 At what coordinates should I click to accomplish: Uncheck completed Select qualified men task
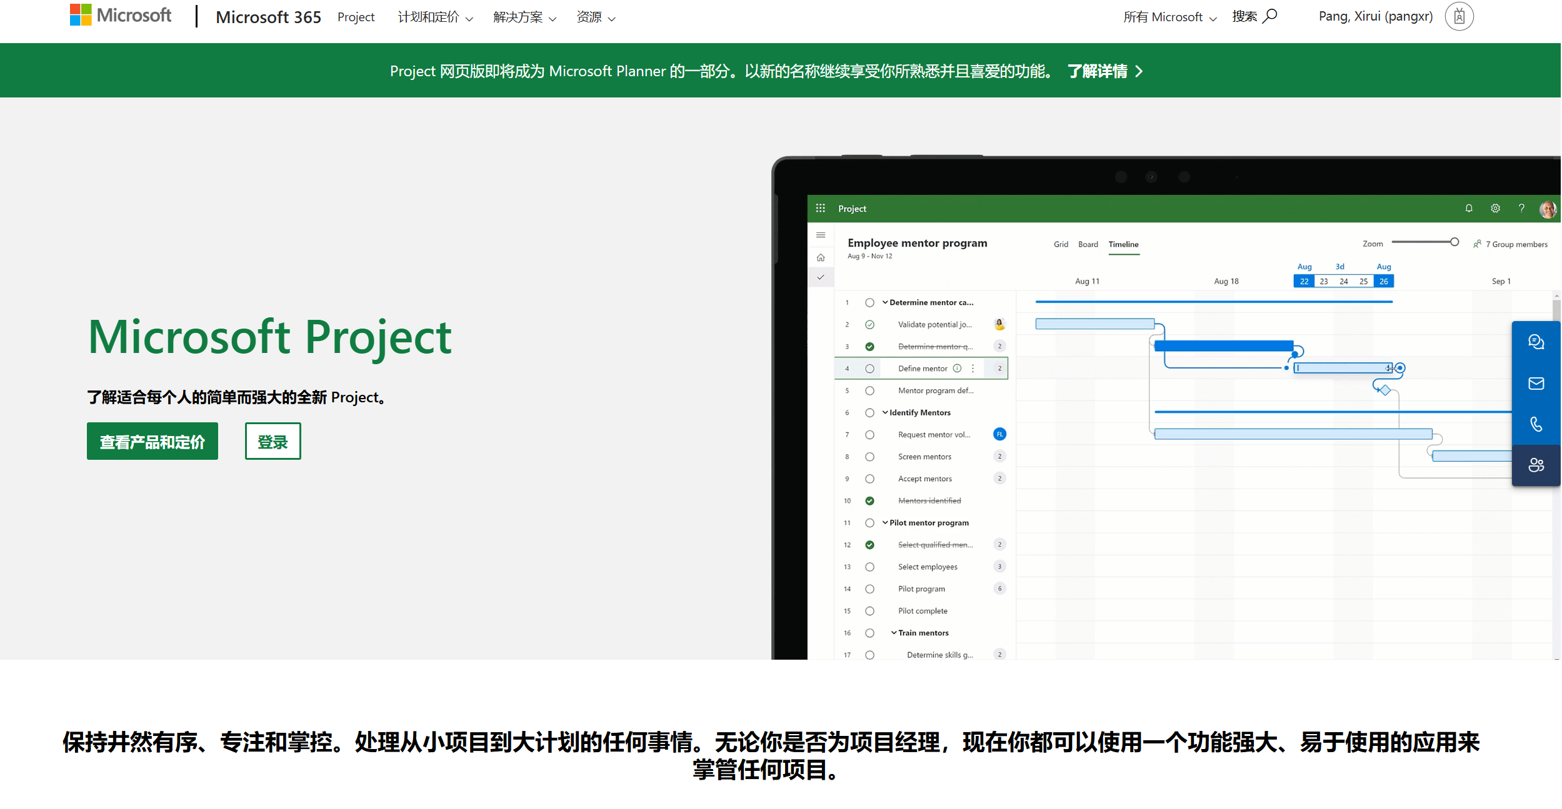click(x=869, y=545)
